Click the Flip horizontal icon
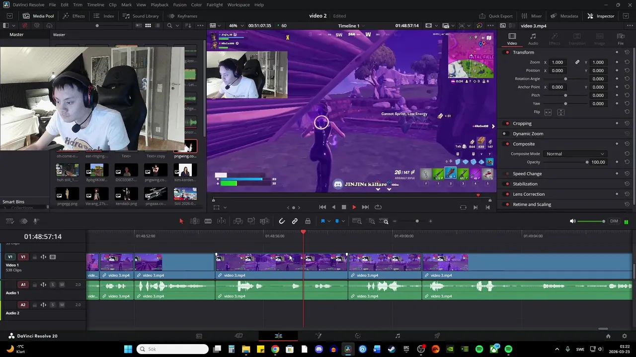636x357 pixels. pos(548,112)
